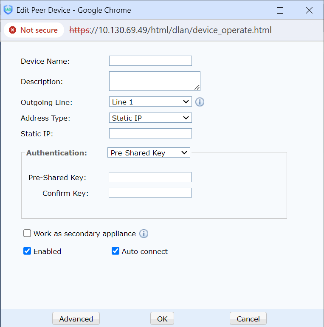
Task: Focus the Device Name input field
Action: 150,61
